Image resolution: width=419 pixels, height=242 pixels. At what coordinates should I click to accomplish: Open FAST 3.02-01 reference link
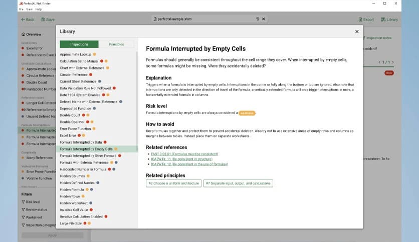(x=184, y=154)
